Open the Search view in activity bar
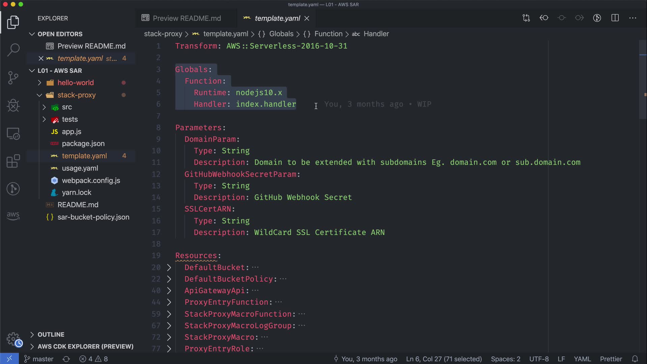Viewport: 647px width, 364px height. [13, 50]
